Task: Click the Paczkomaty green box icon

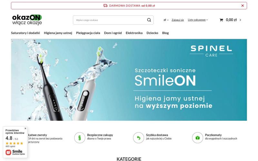Action: [x=197, y=138]
